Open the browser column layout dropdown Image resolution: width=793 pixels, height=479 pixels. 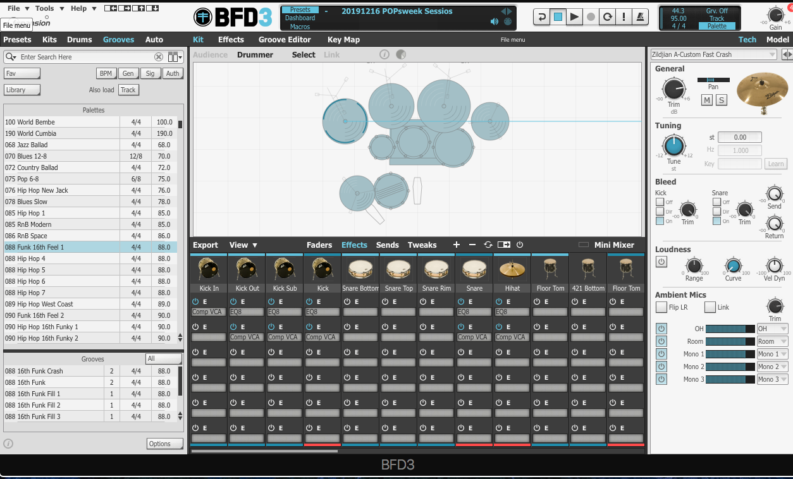pos(175,57)
